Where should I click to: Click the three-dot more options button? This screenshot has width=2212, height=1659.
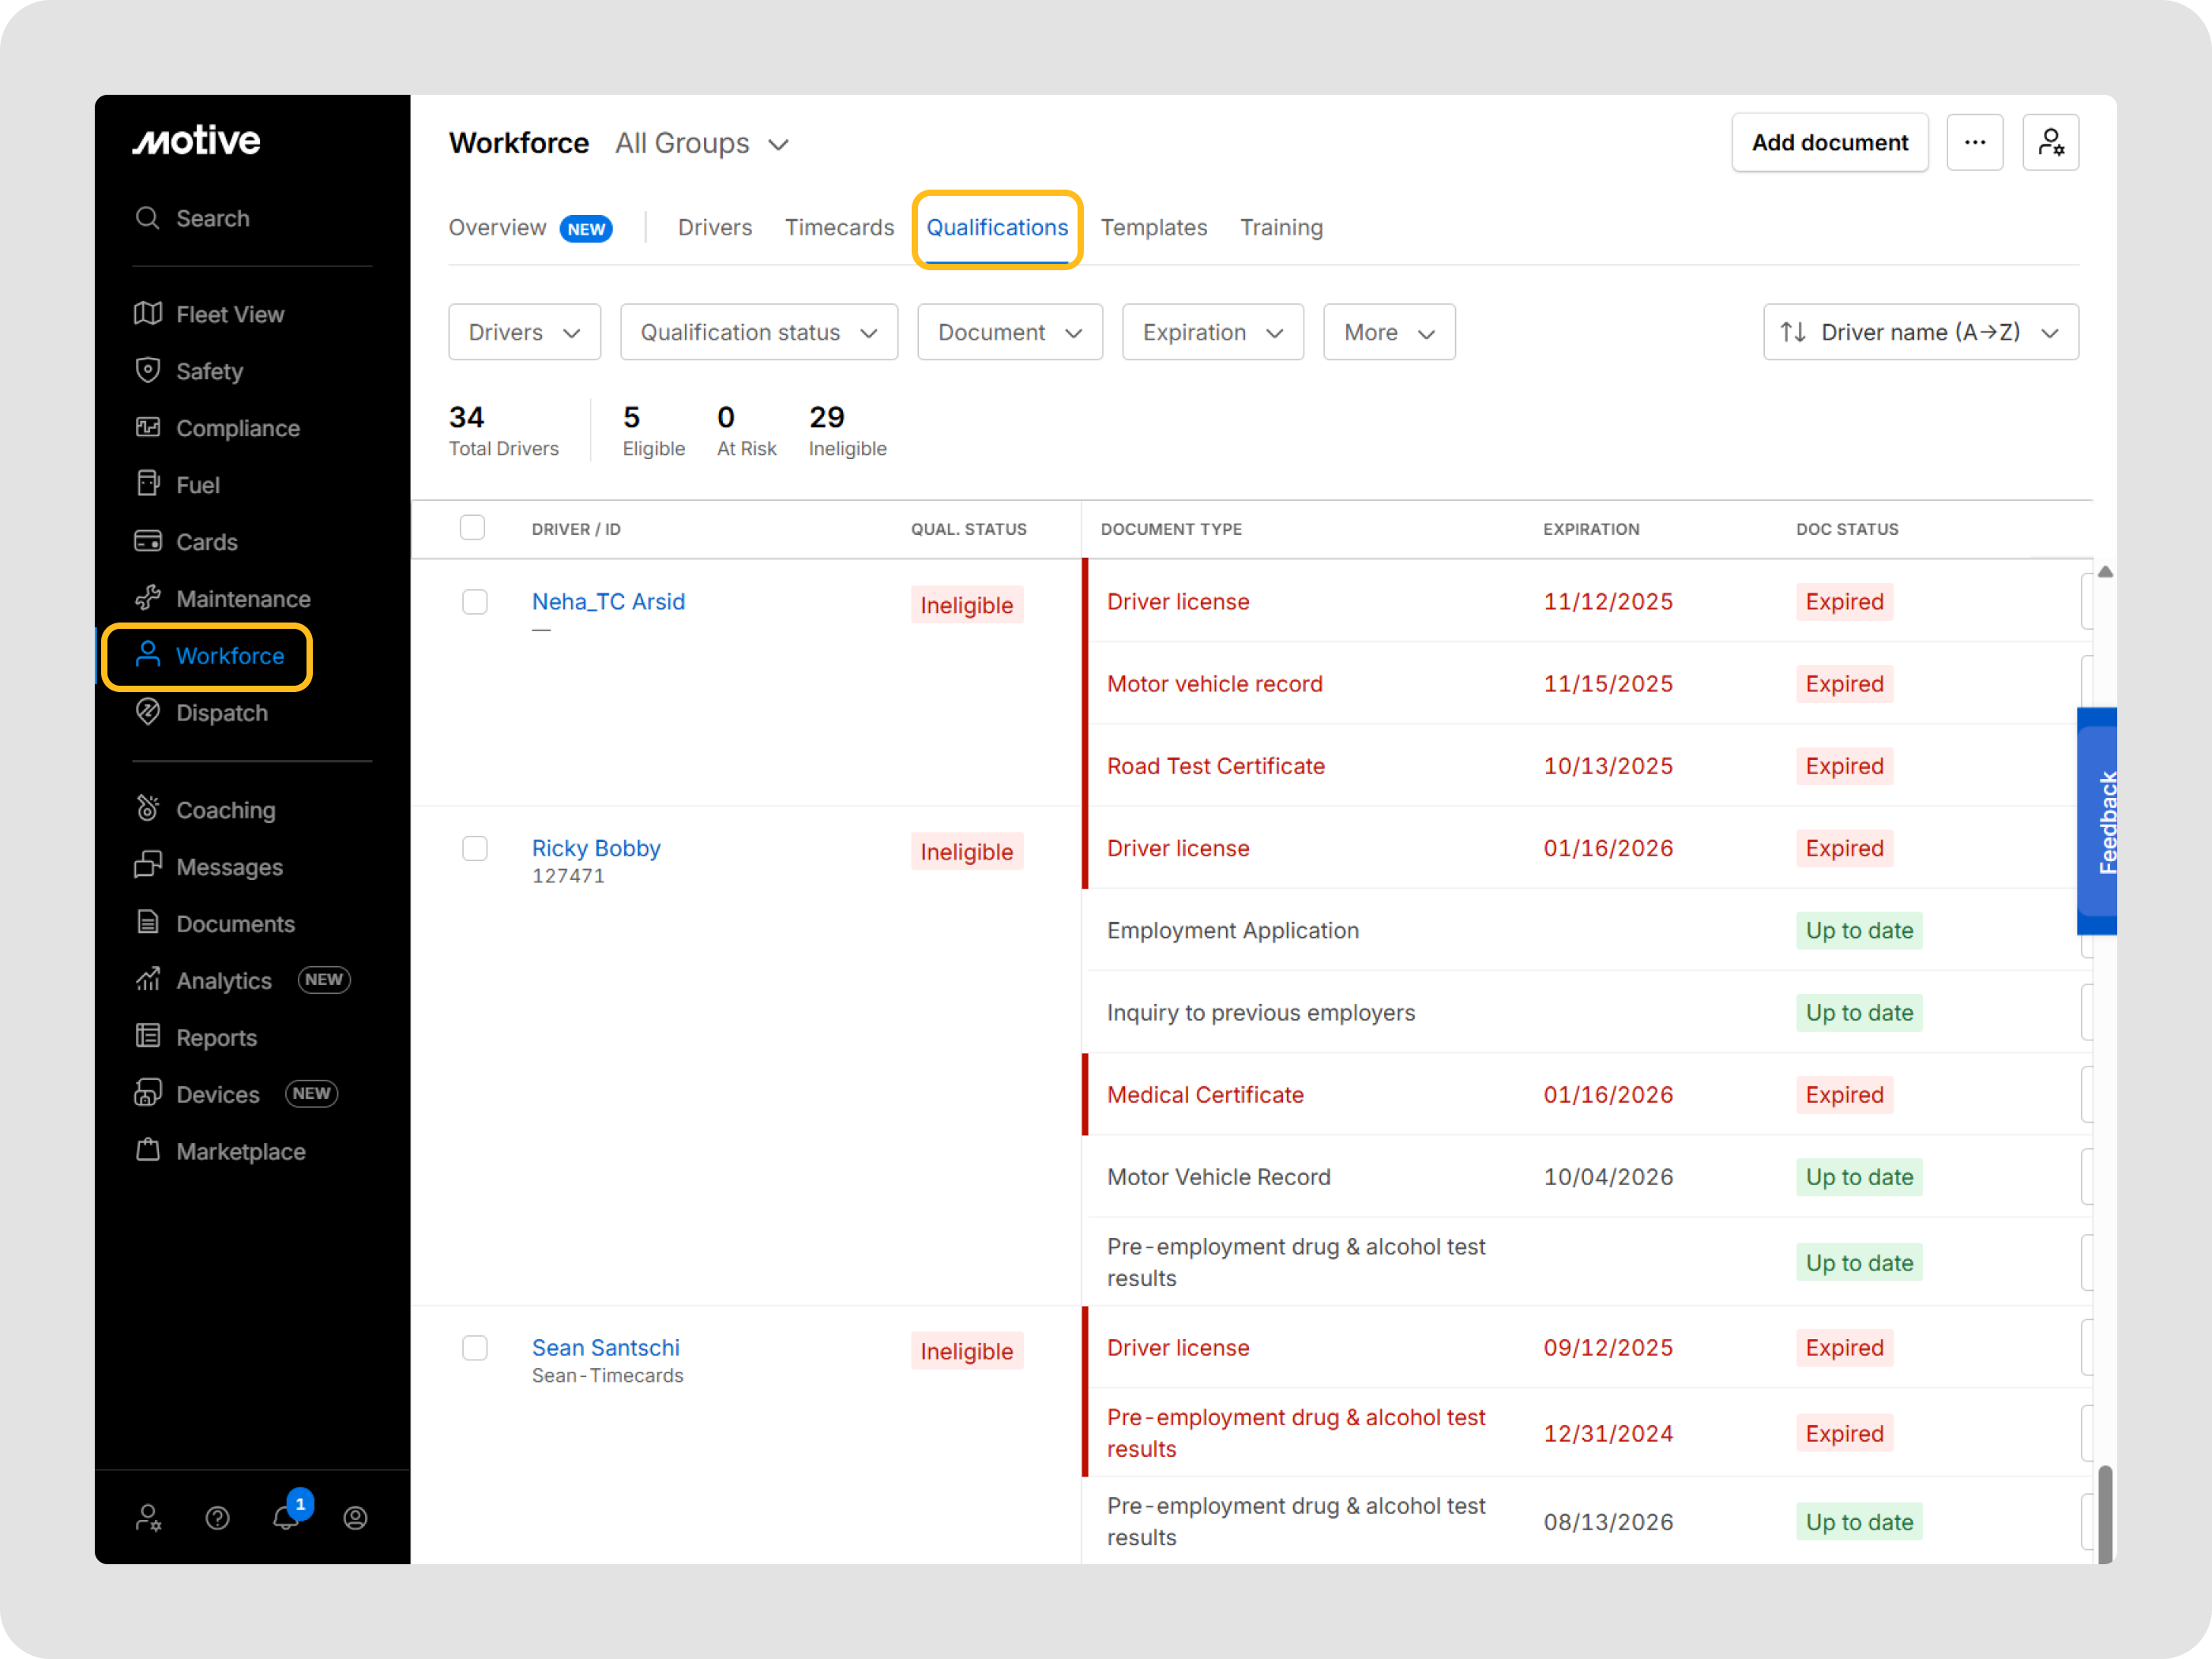1974,143
